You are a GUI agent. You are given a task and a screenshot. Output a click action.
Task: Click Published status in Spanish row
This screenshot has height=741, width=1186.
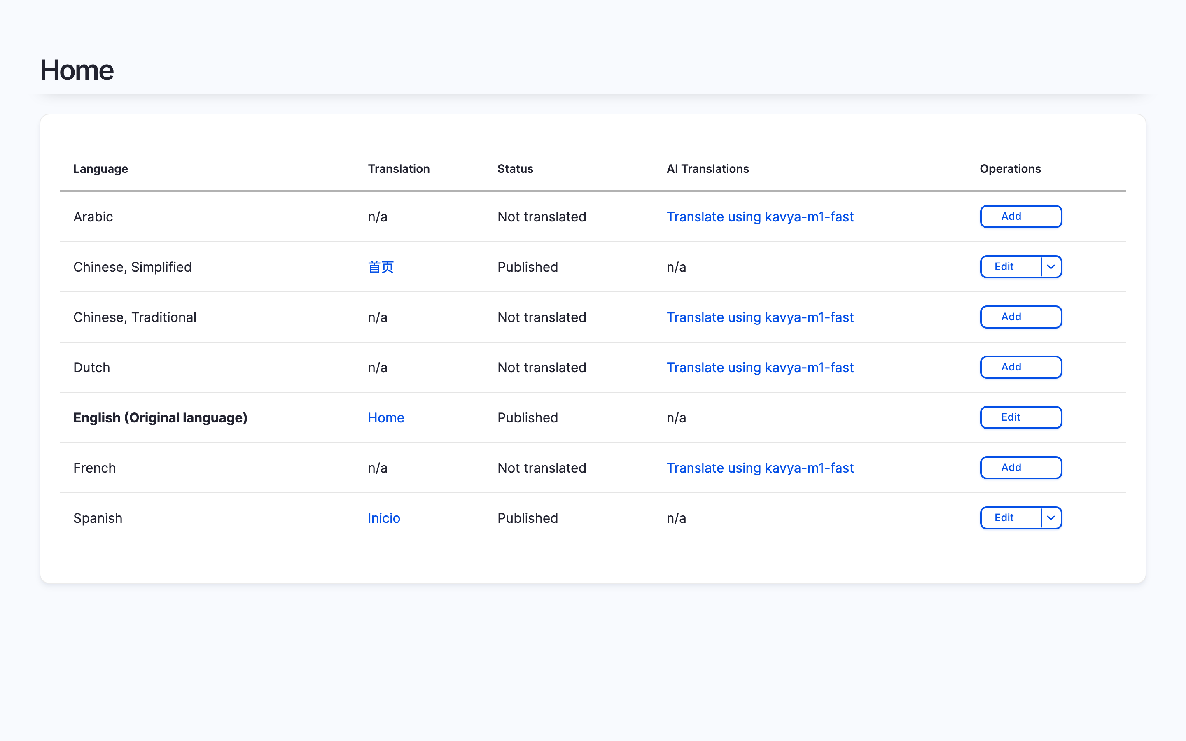[x=528, y=518]
